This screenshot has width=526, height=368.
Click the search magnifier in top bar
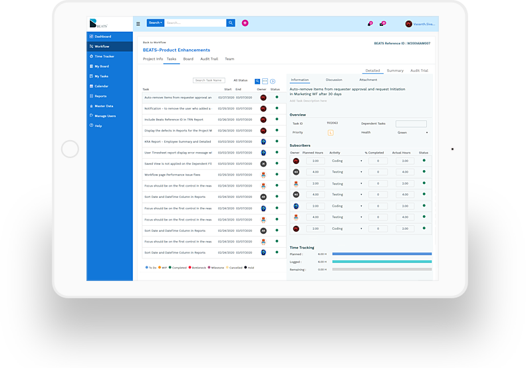pos(231,23)
